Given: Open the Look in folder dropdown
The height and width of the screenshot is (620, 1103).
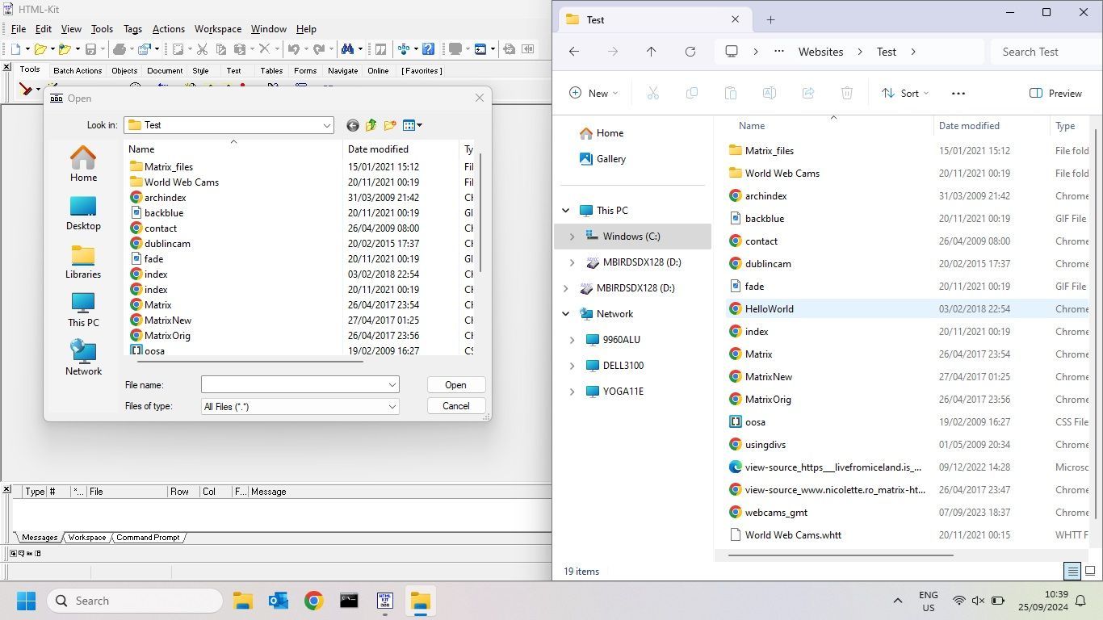Looking at the screenshot, I should click(326, 125).
